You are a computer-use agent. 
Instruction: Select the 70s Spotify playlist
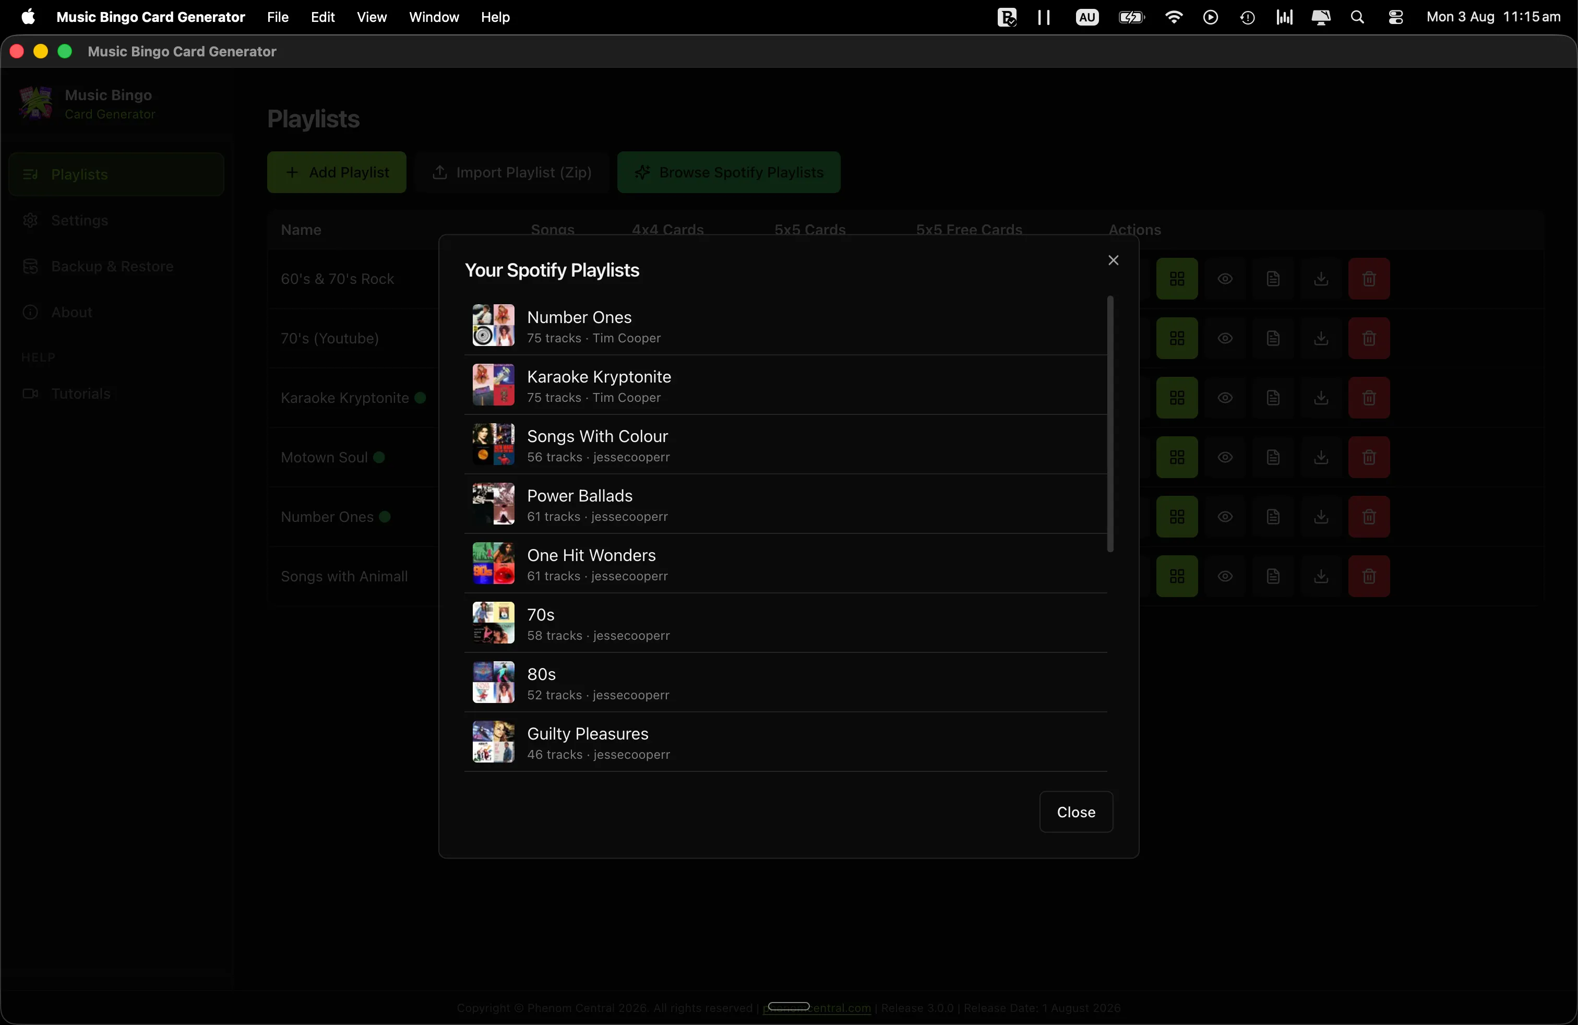[x=785, y=623]
